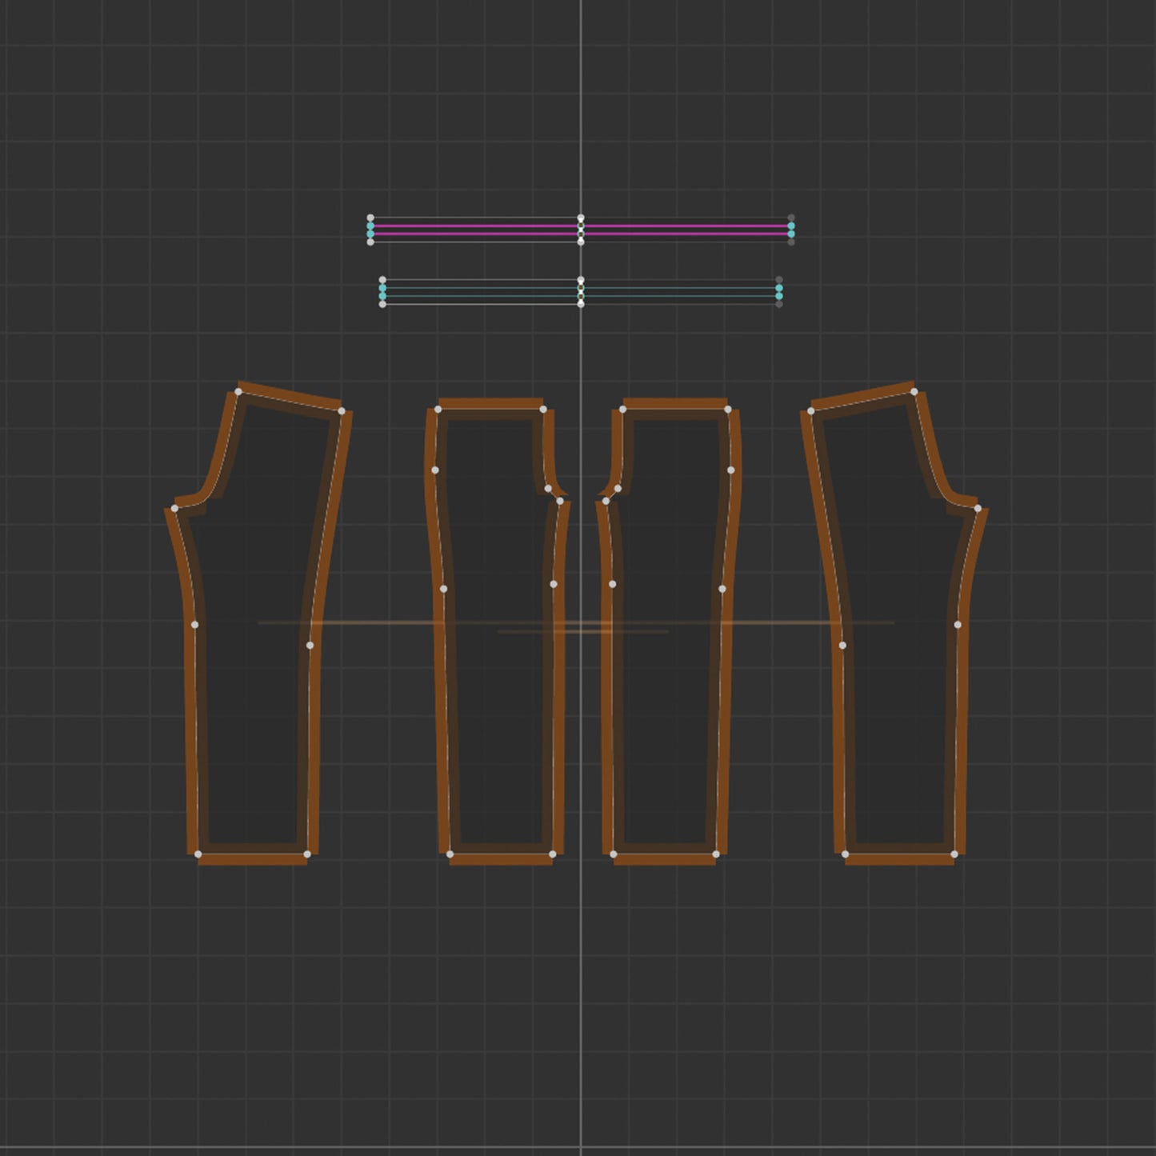The width and height of the screenshot is (1156, 1156).
Task: Click bottom-right hem point of far-right piece
Action: pyautogui.click(x=954, y=854)
